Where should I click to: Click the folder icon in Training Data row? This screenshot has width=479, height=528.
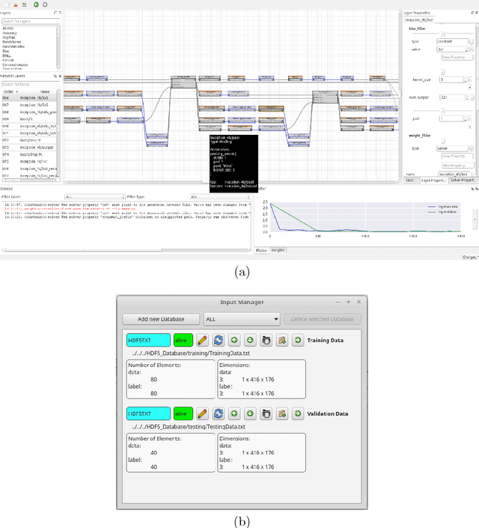[x=282, y=340]
